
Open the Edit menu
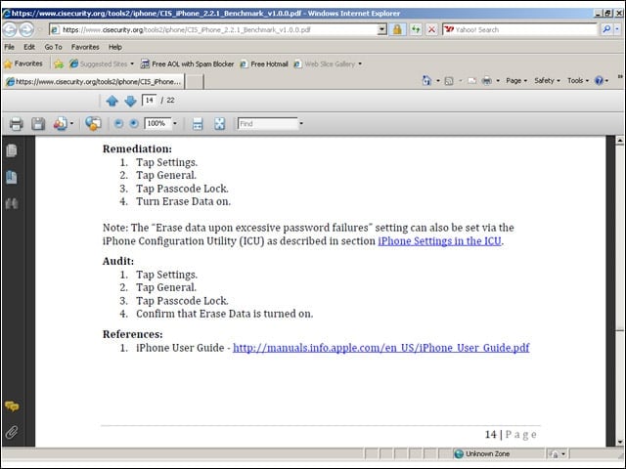pyautogui.click(x=29, y=47)
